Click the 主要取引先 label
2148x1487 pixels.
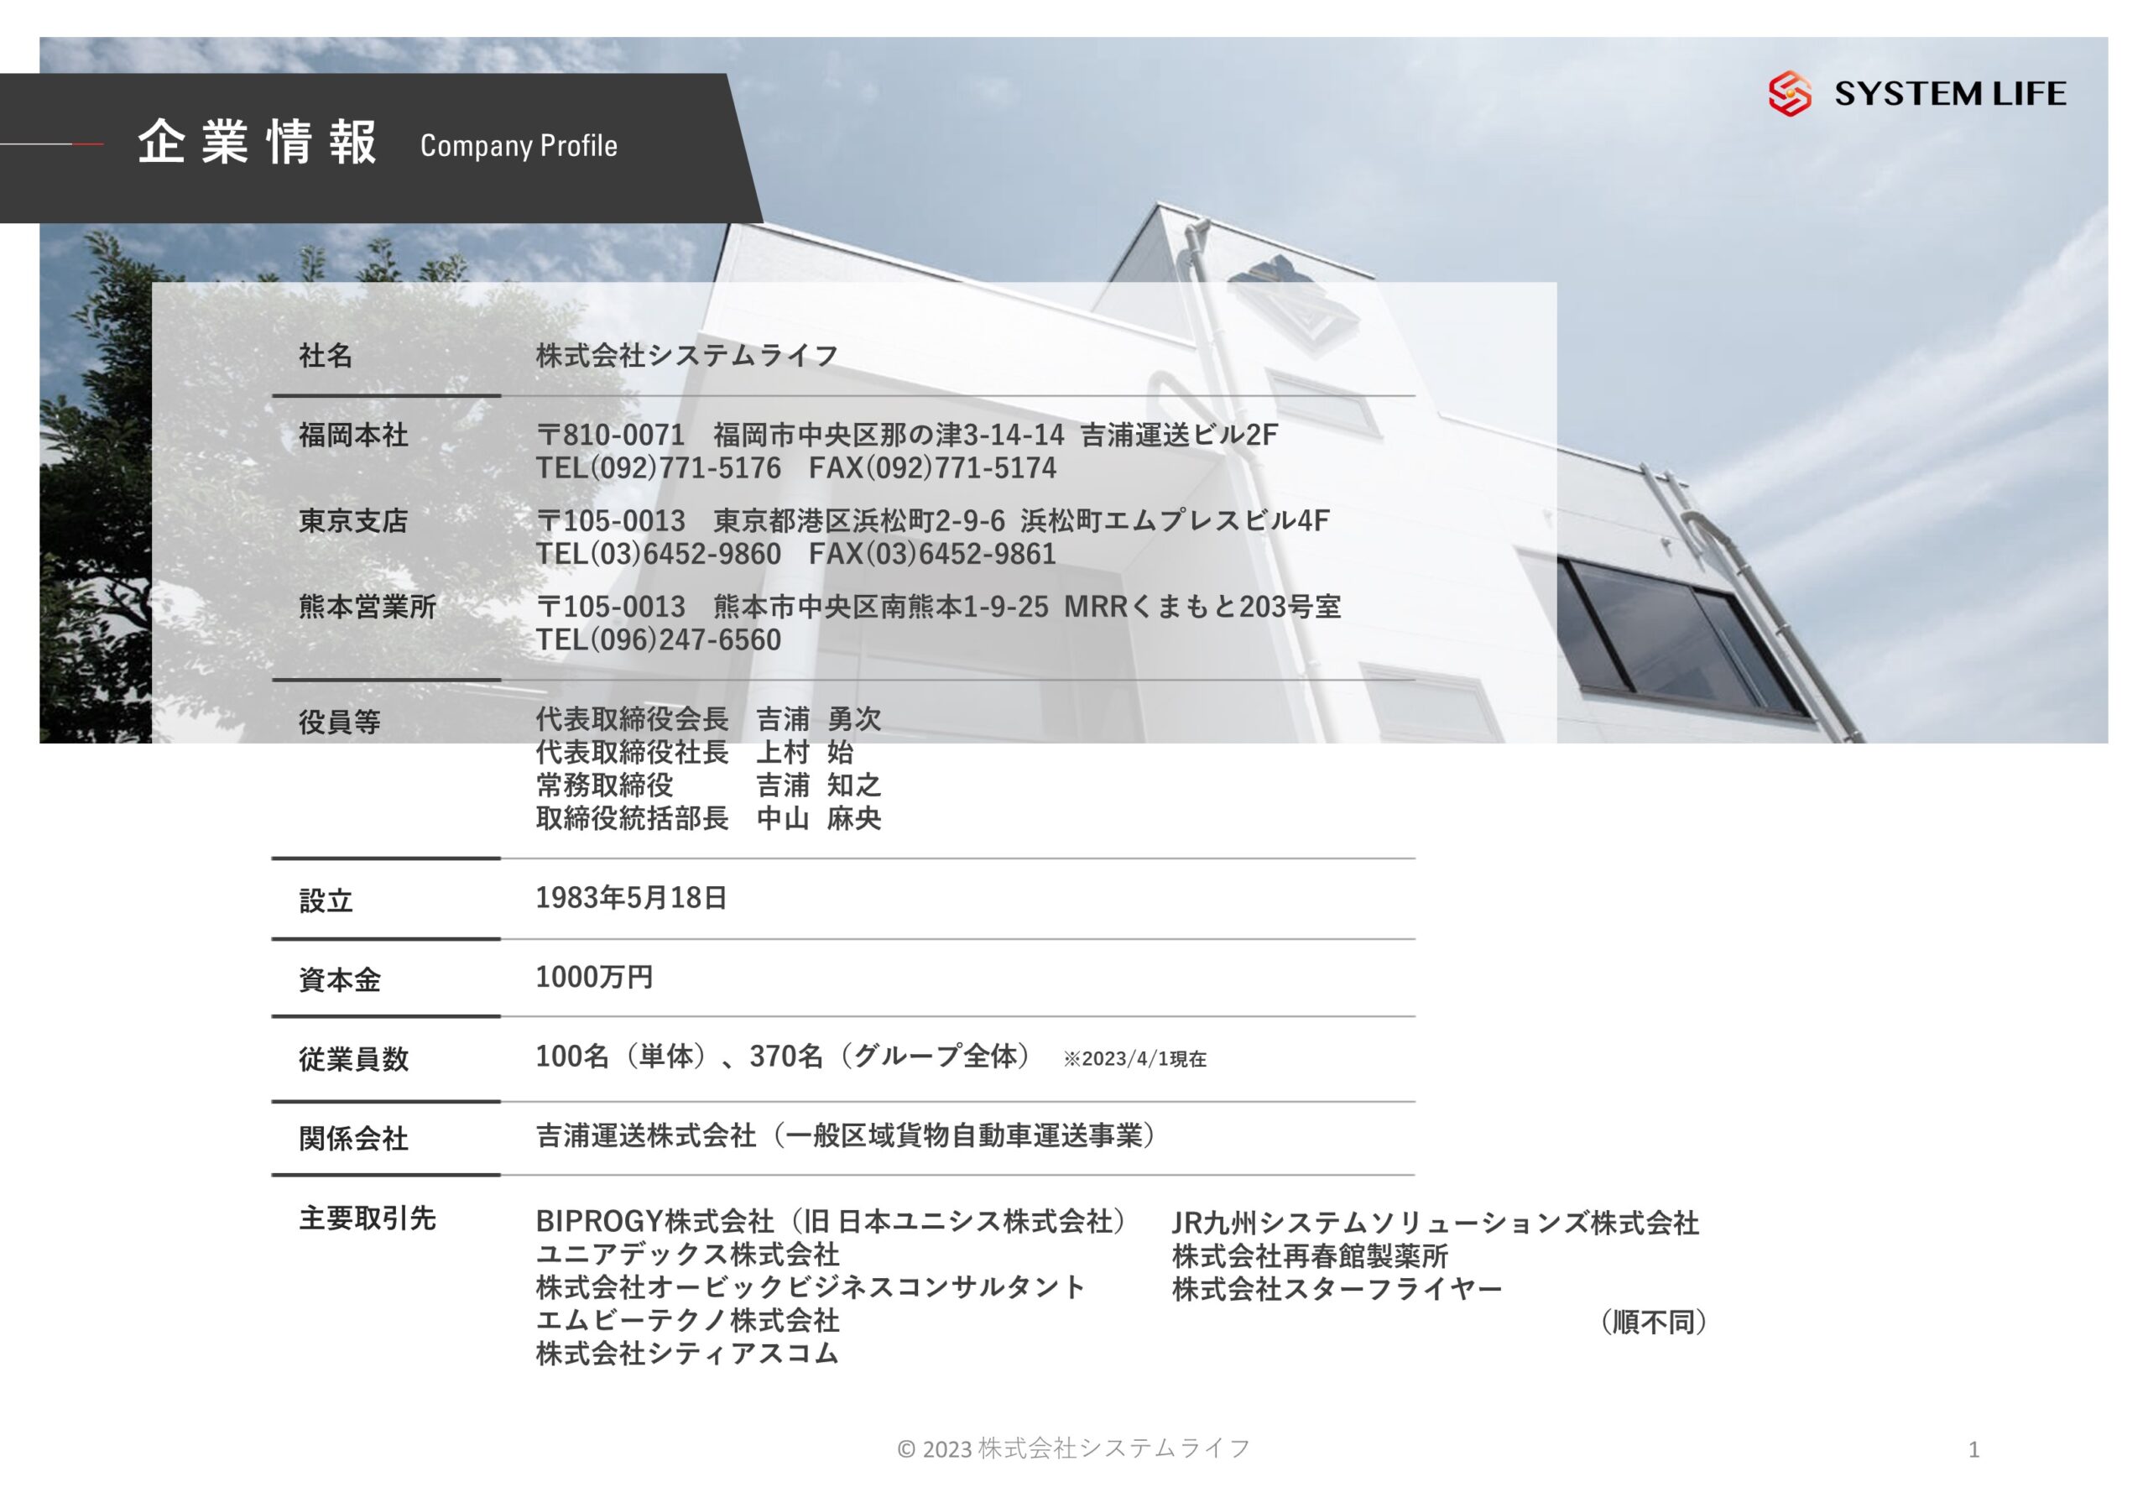pos(367,1218)
